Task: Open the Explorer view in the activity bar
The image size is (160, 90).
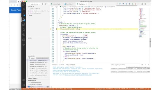Action: click(x=23, y=5)
